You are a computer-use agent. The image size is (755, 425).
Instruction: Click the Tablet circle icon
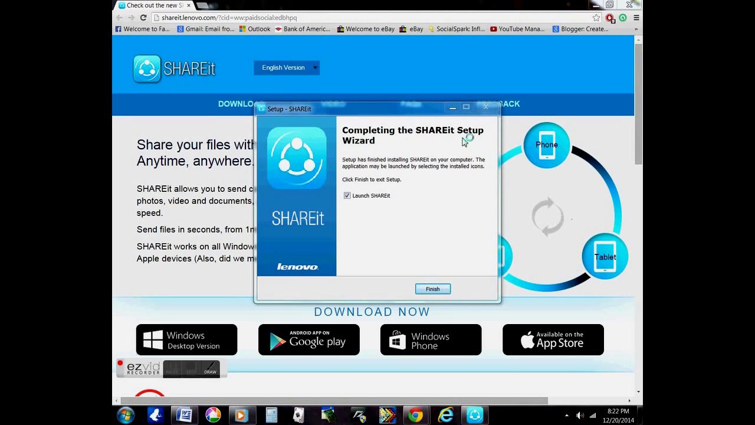click(605, 257)
